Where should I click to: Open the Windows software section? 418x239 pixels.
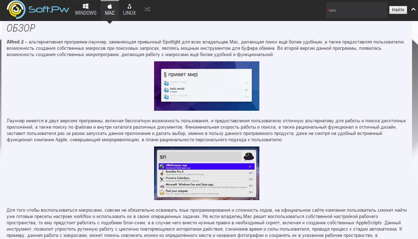86,10
